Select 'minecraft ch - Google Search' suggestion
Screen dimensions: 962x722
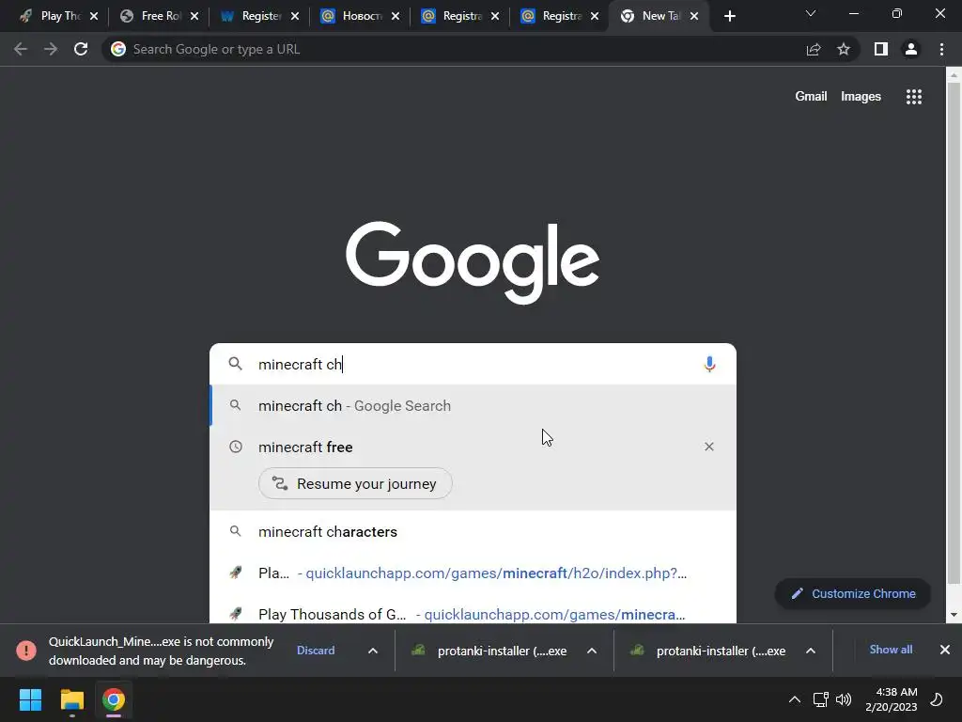[473, 406]
